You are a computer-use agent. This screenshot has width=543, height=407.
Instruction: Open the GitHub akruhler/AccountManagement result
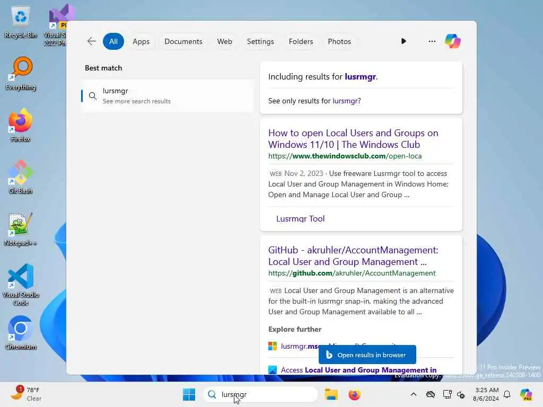(x=353, y=255)
